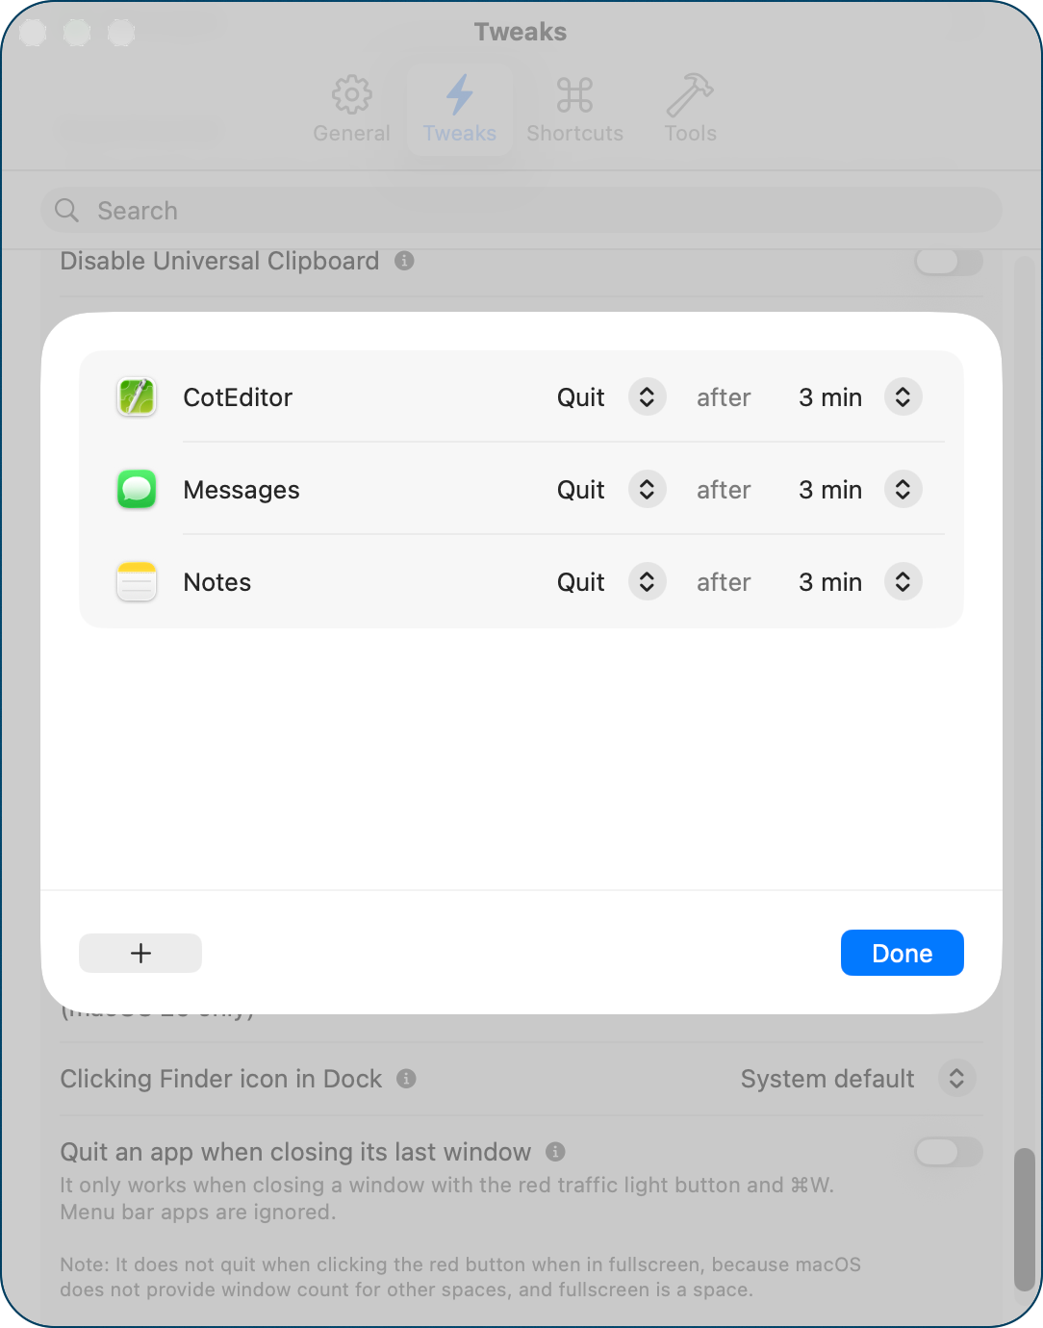Viewport: 1043px width, 1328px height.
Task: Add a new app with plus button
Action: pyautogui.click(x=140, y=953)
